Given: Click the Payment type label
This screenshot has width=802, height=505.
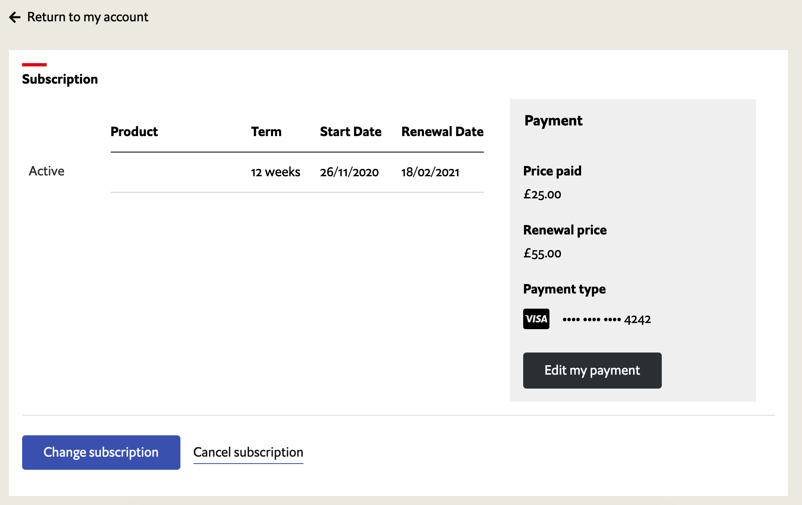Looking at the screenshot, I should [564, 289].
